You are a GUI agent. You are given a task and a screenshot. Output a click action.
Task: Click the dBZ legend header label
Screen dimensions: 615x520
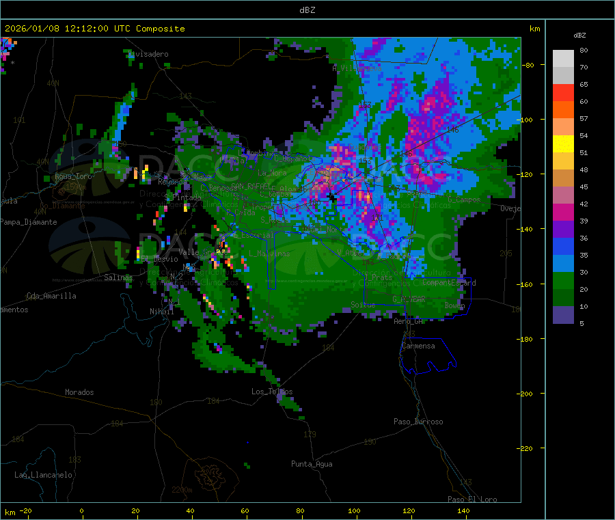pos(579,36)
